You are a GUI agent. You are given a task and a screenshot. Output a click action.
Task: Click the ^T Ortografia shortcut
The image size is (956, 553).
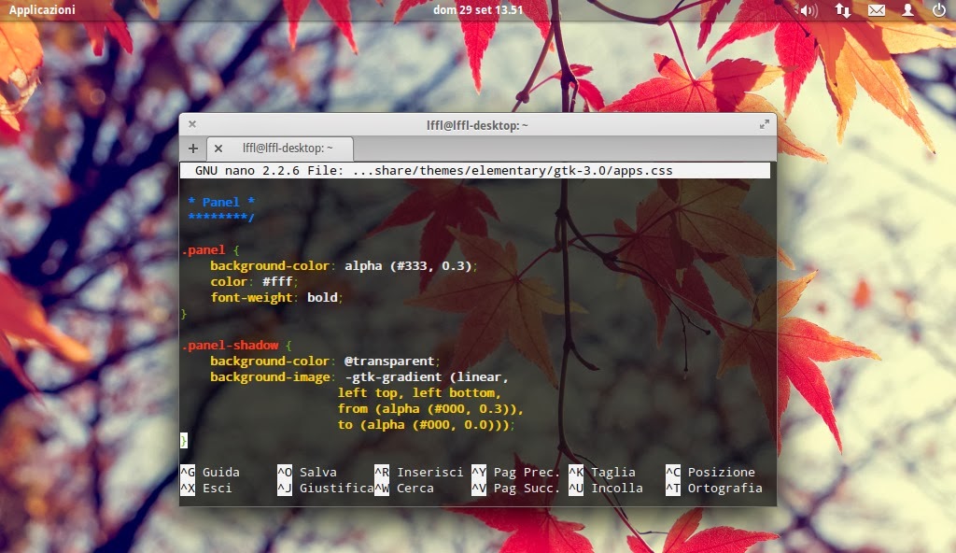point(714,488)
